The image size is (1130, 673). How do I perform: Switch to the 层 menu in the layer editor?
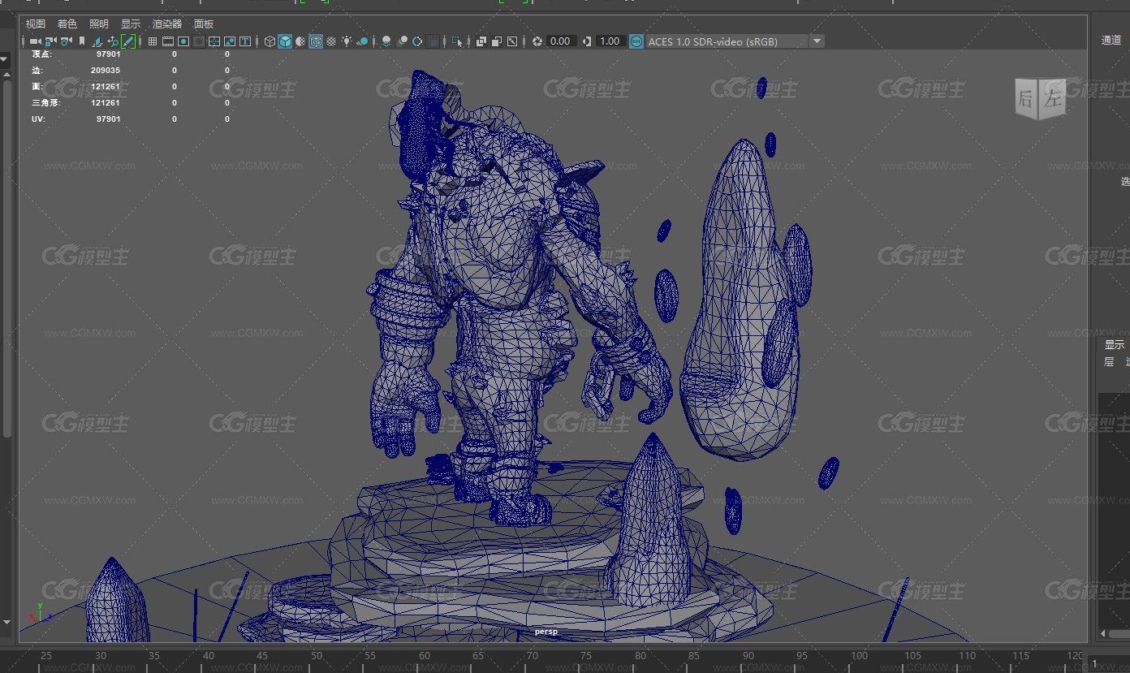[1109, 362]
